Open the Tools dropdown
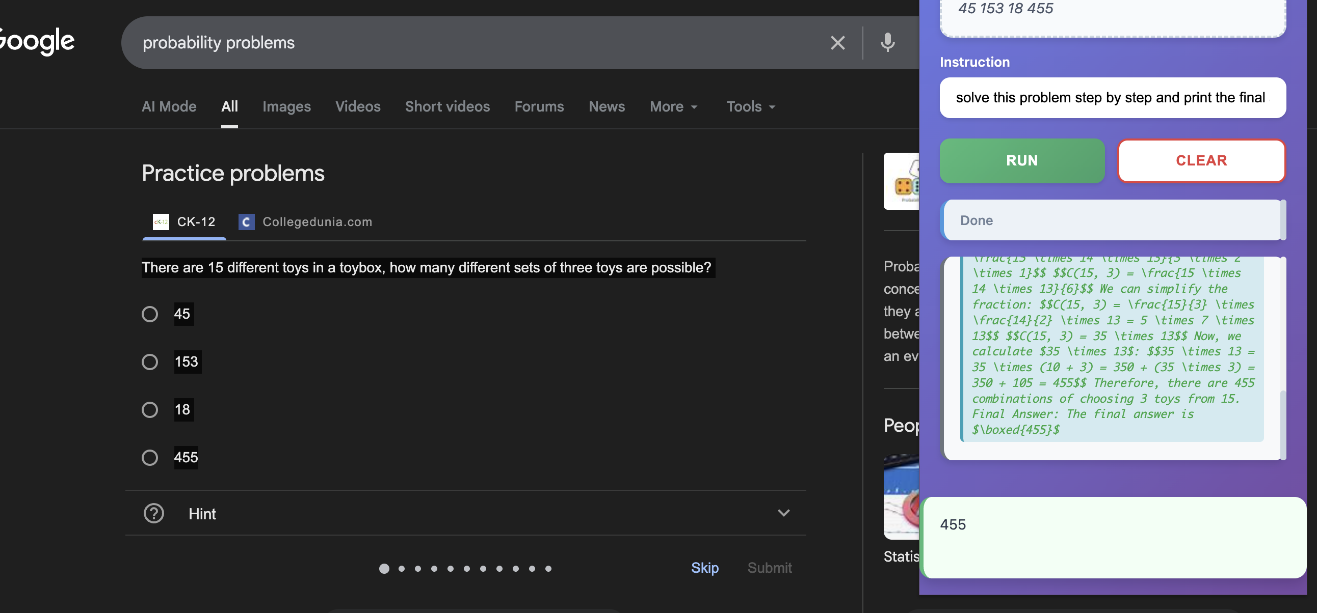The height and width of the screenshot is (613, 1317). (x=750, y=106)
